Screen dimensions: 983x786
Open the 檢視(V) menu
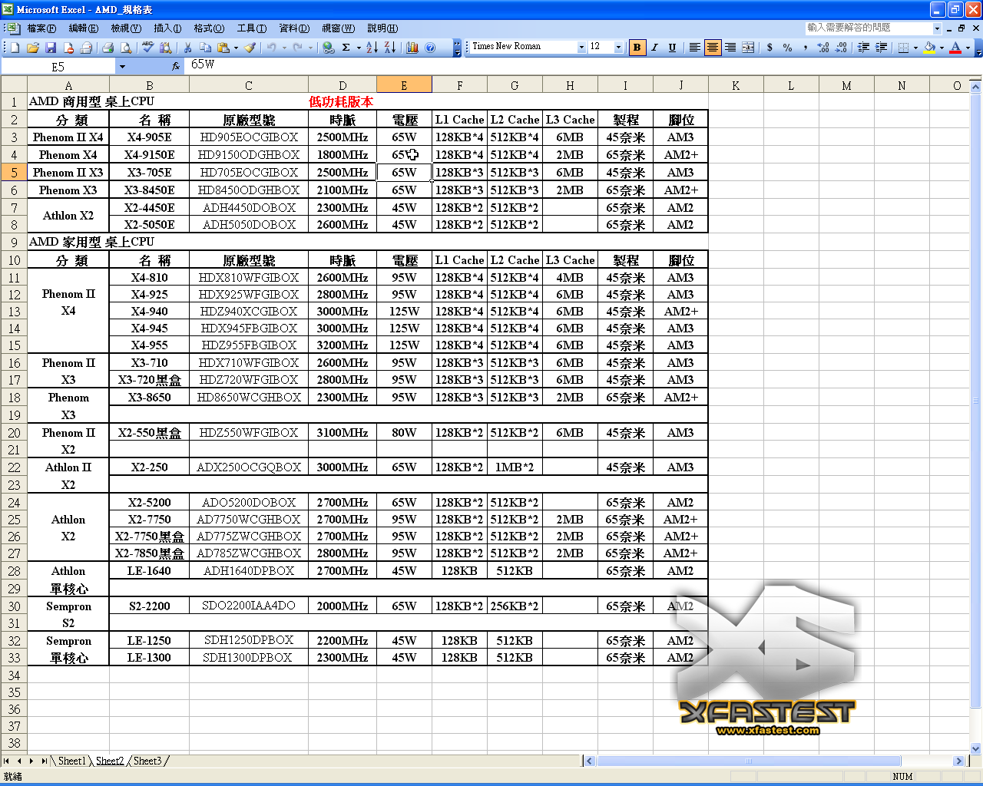(126, 28)
